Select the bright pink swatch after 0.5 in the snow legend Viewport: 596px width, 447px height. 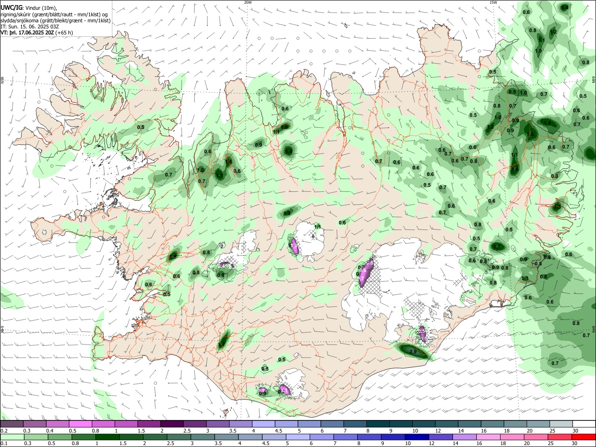[x=80, y=424]
